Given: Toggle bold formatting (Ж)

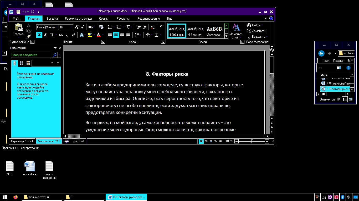Looking at the screenshot, I should coord(39,35).
